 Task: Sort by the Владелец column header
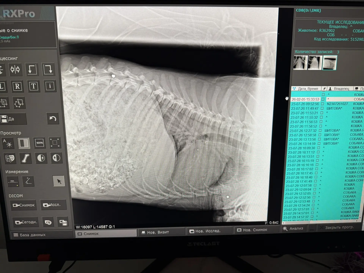[340, 89]
